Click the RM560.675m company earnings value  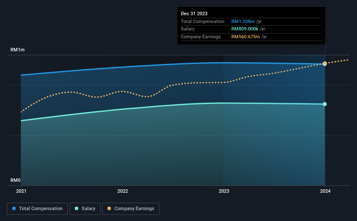pyautogui.click(x=245, y=37)
